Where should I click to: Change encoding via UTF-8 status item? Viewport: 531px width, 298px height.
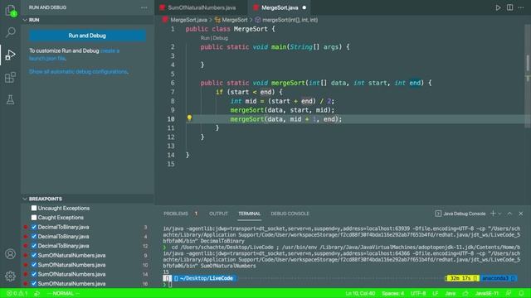coord(418,293)
